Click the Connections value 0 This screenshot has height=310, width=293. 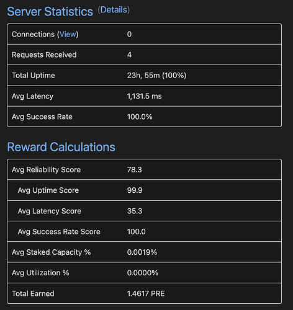(x=129, y=34)
